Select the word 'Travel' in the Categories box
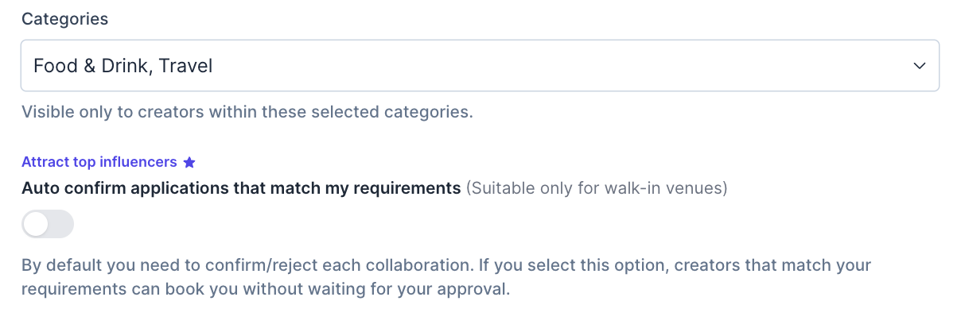 click(185, 65)
